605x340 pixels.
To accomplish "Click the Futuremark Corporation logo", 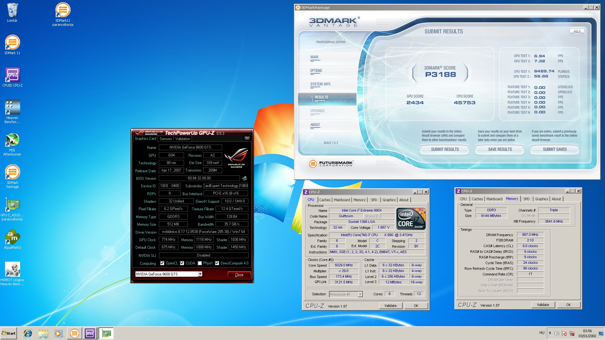I will click(x=331, y=164).
